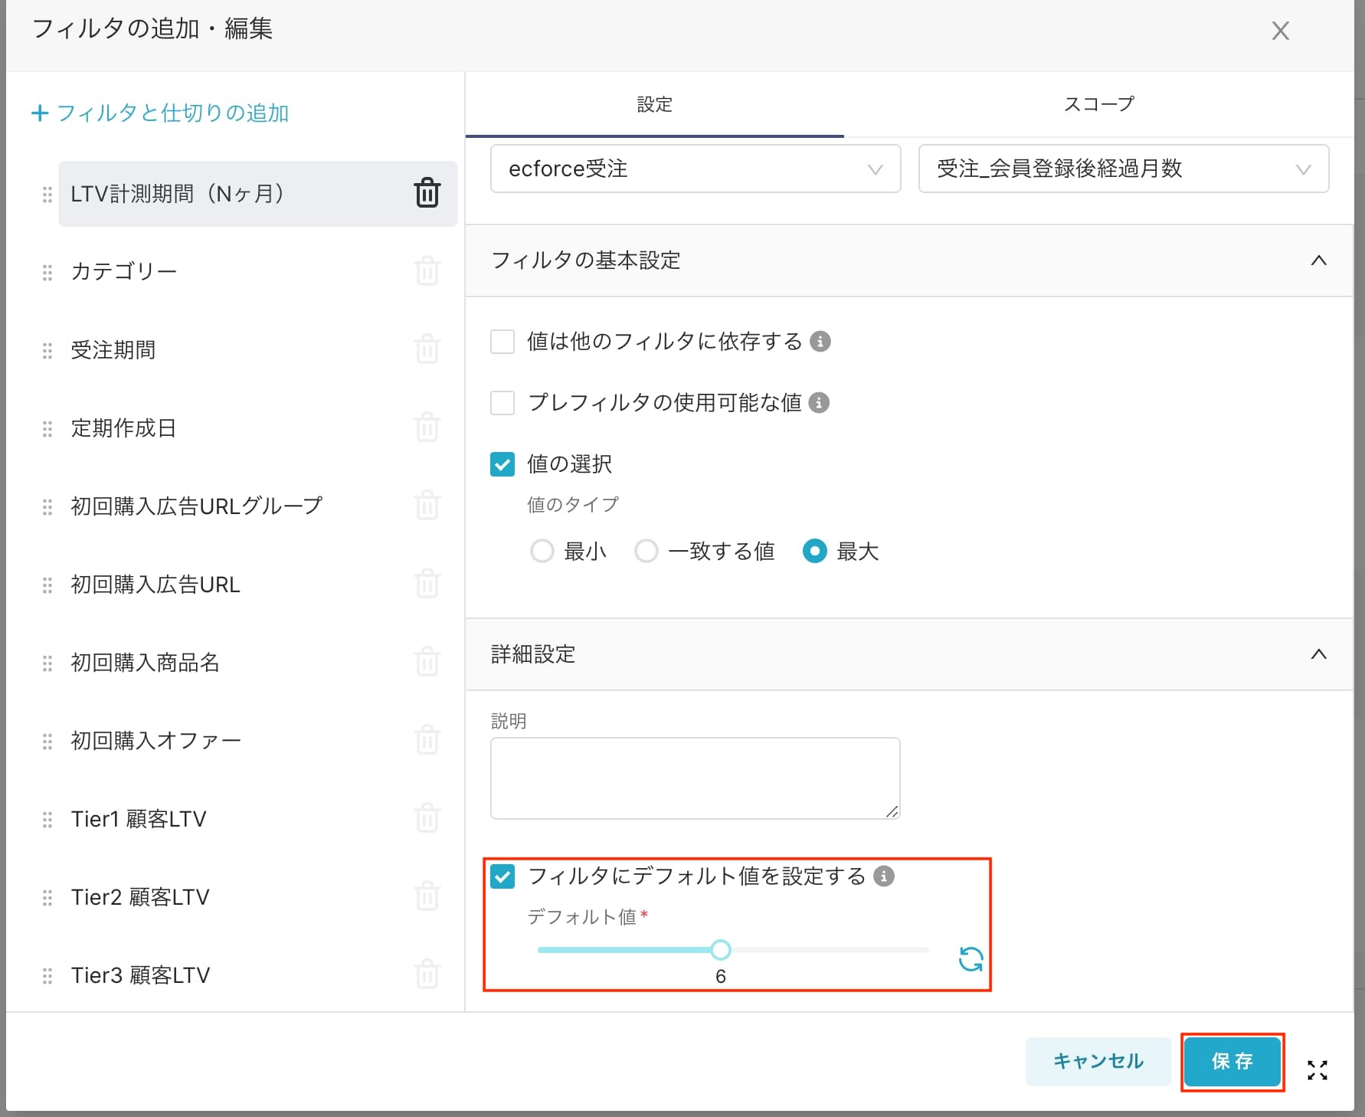This screenshot has height=1117, width=1365.
Task: Click trash icon next to 初回購入オファー
Action: pyautogui.click(x=427, y=740)
